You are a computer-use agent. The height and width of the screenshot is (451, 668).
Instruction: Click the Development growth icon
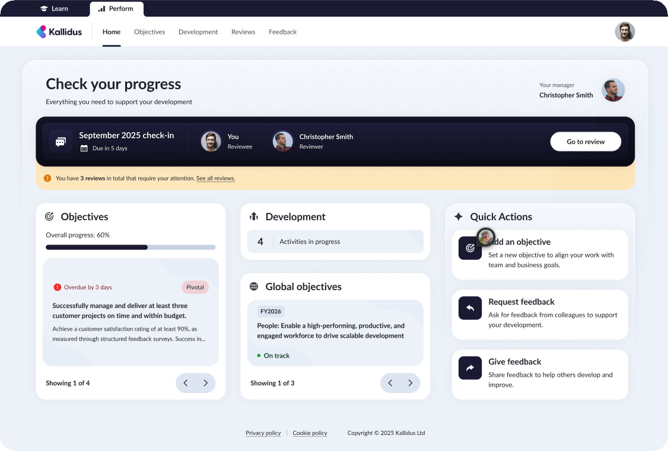tap(254, 217)
